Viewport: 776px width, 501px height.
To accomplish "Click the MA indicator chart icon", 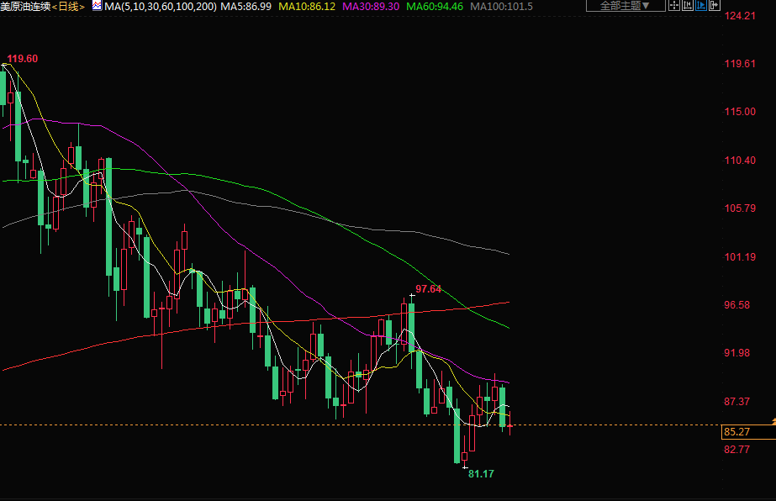I will 97,6.
